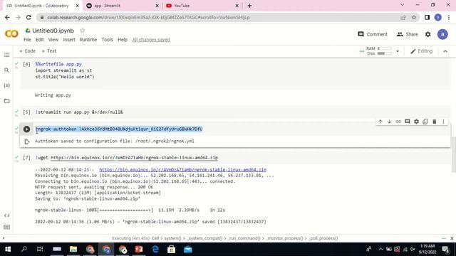This screenshot has height=256, width=456.
Task: Copy link to the cell
Action: 398,122
